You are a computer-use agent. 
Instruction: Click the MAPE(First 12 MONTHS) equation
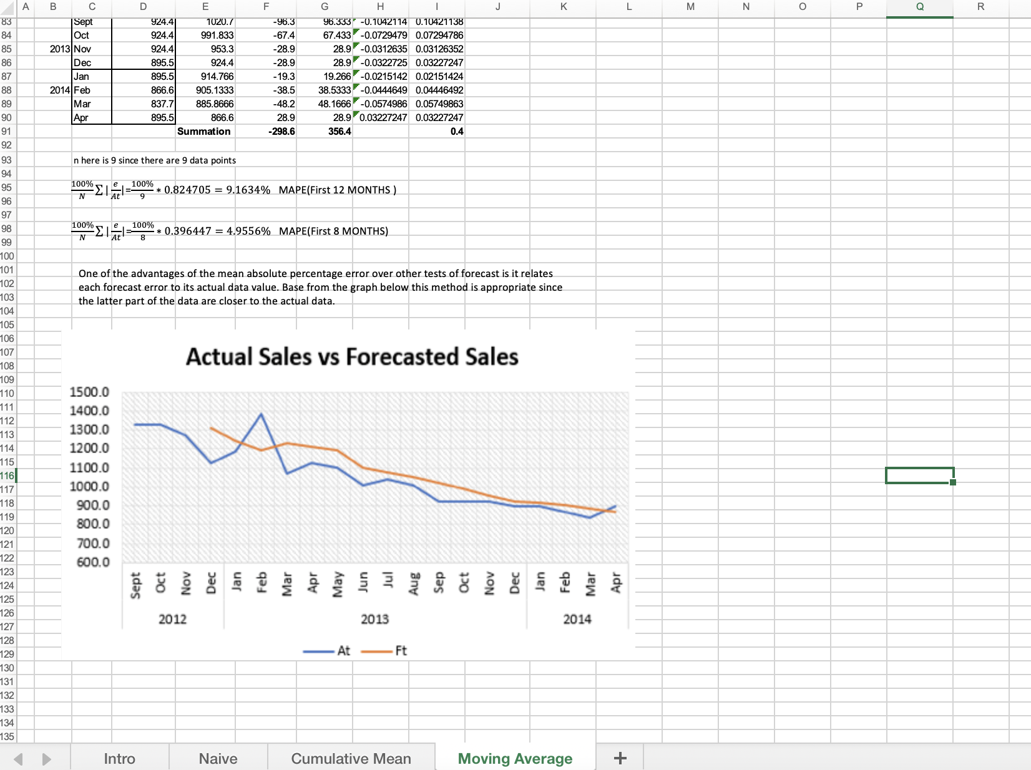234,190
